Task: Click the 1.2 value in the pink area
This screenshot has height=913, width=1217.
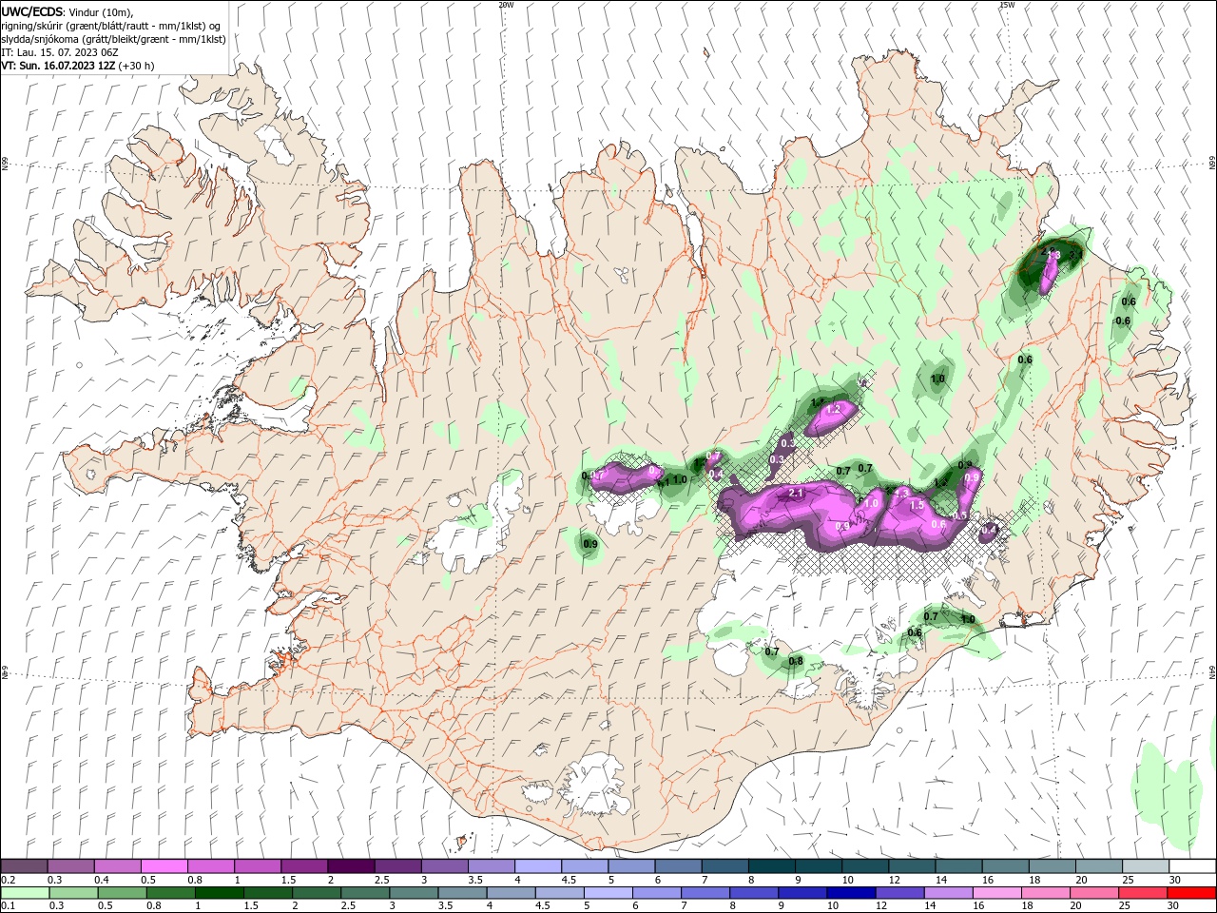Action: click(x=835, y=409)
